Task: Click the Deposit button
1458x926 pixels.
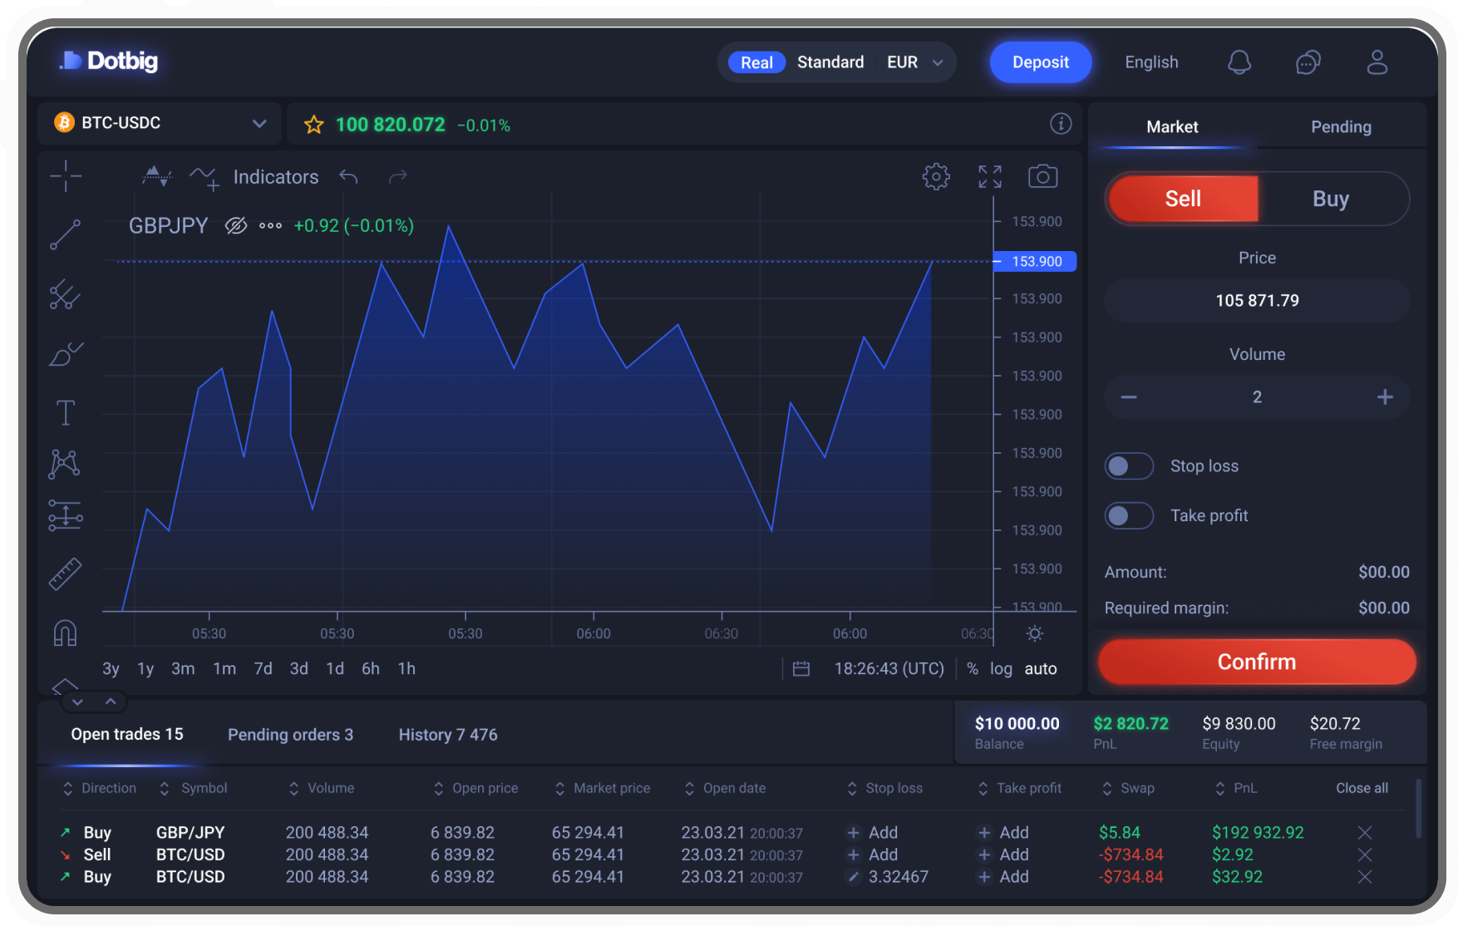Action: [1040, 62]
